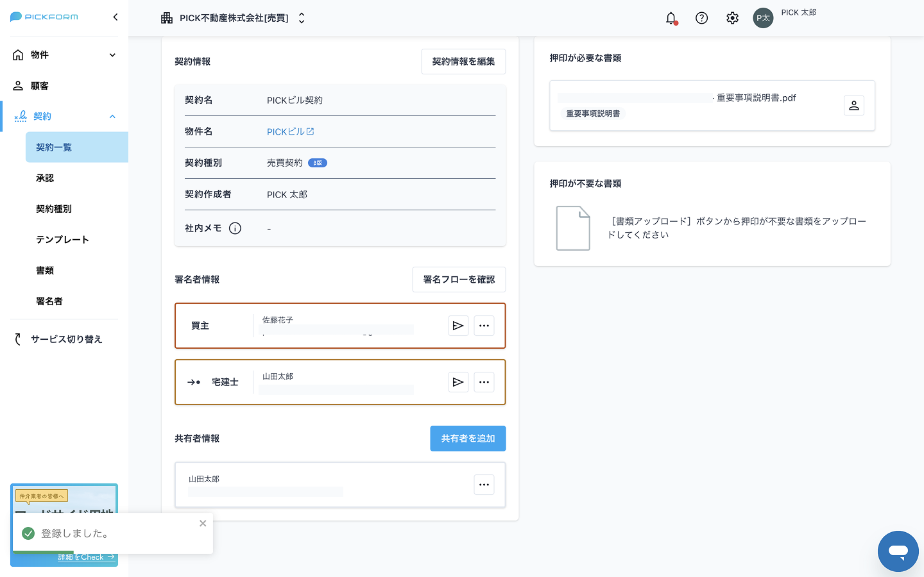924x577 pixels.
Task: Dismiss the 登録しました notification
Action: pos(203,523)
